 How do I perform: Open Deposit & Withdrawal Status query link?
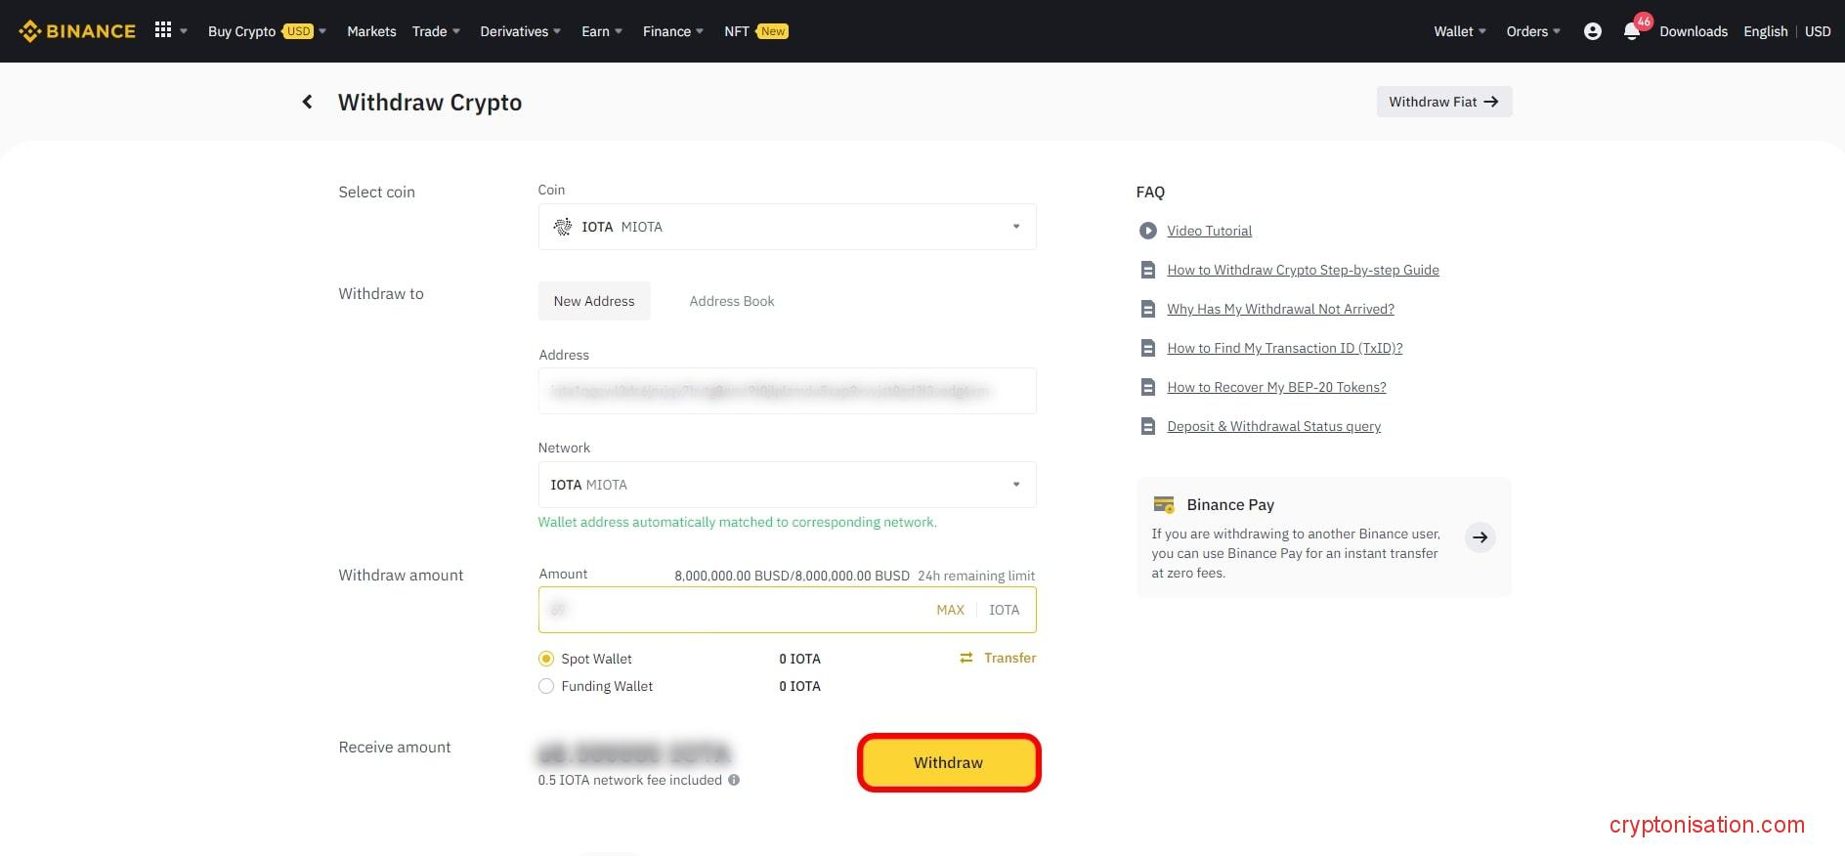pos(1273,426)
